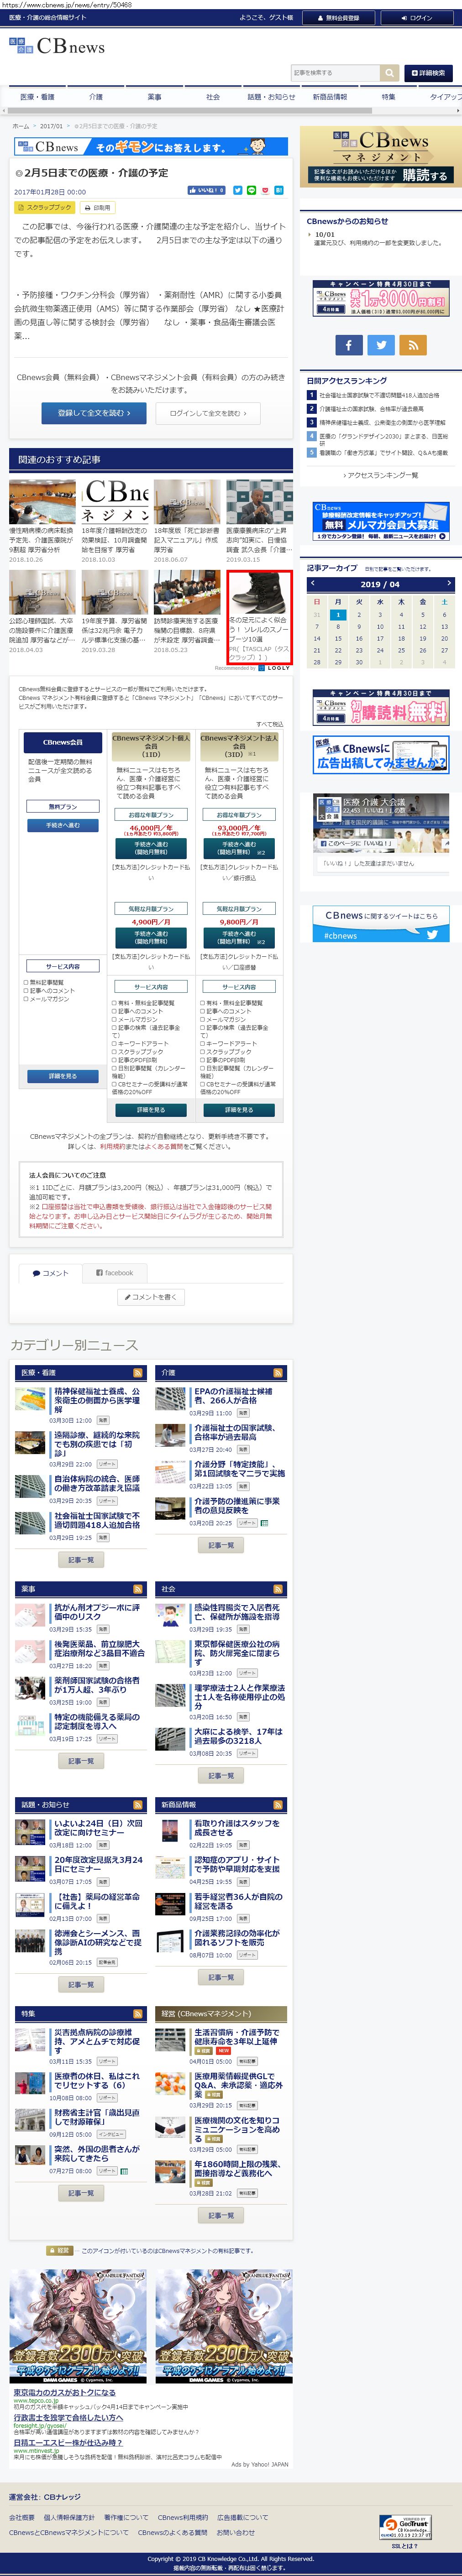Click RSS icon in 医療・看護 category header

point(138,1373)
